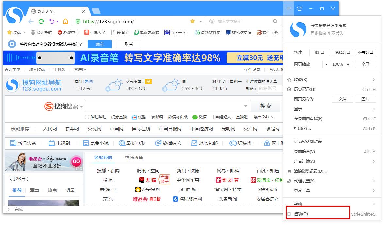The image size is (385, 226).
Task: Click the 设为主页 link
Action: click(12, 69)
